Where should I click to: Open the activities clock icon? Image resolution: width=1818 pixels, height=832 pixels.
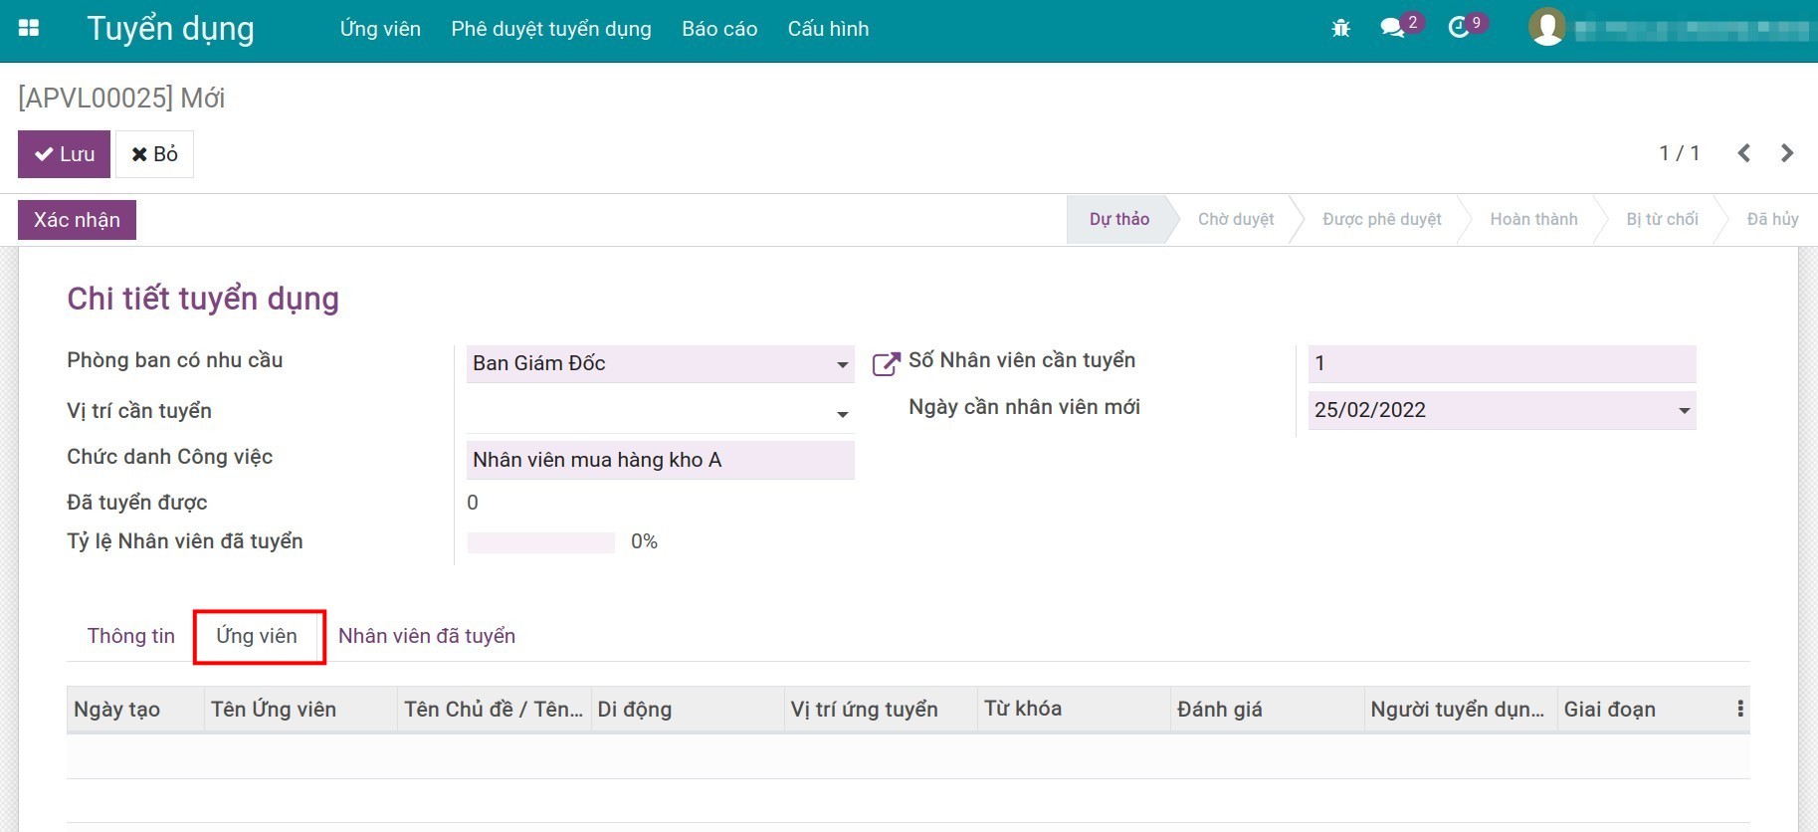[1459, 28]
